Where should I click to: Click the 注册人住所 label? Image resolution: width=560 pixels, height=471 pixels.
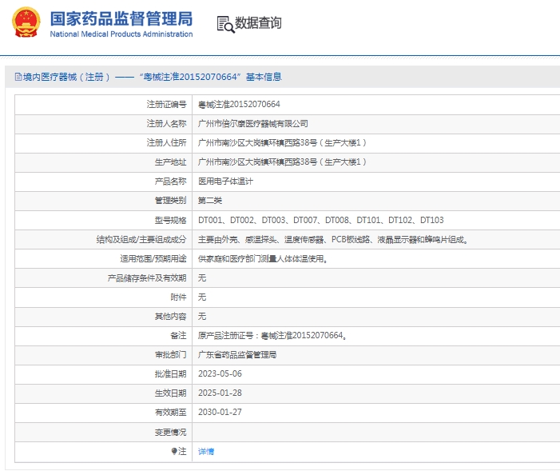(166, 143)
